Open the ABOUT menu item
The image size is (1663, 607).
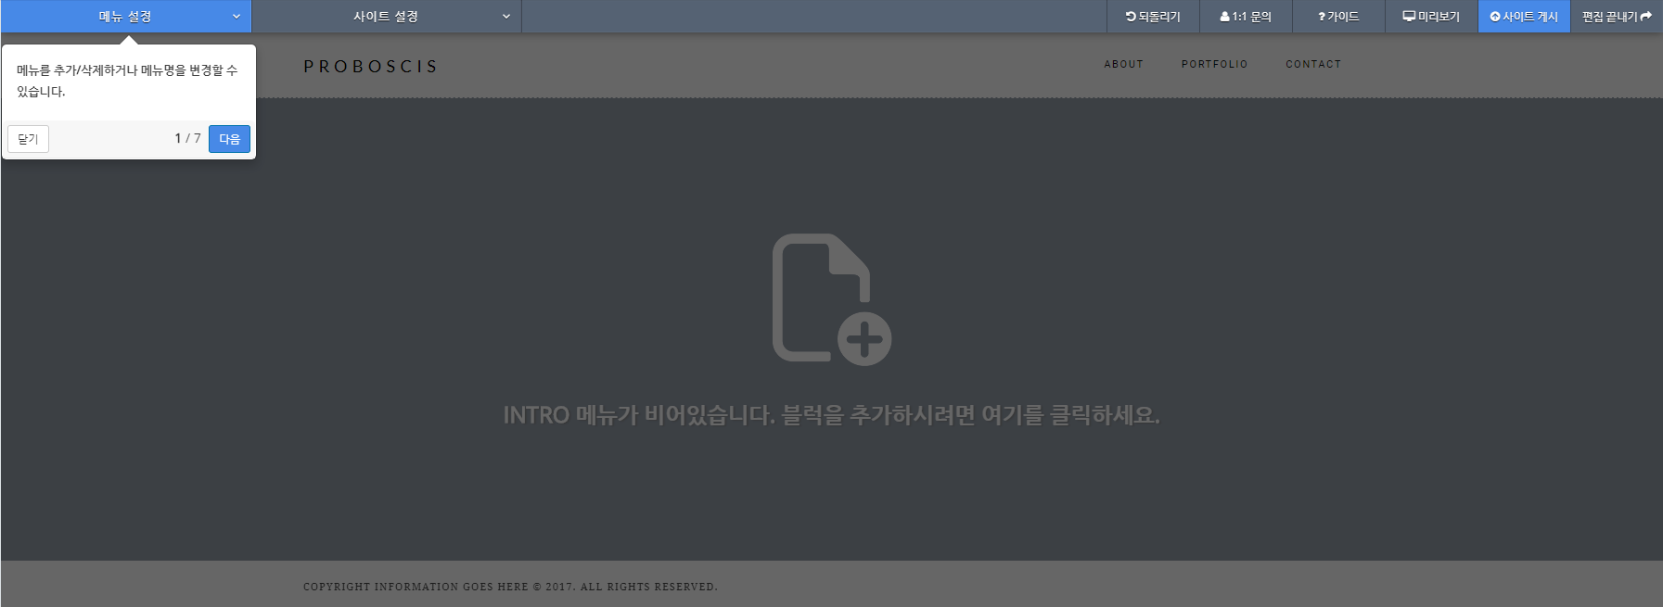[1123, 65]
